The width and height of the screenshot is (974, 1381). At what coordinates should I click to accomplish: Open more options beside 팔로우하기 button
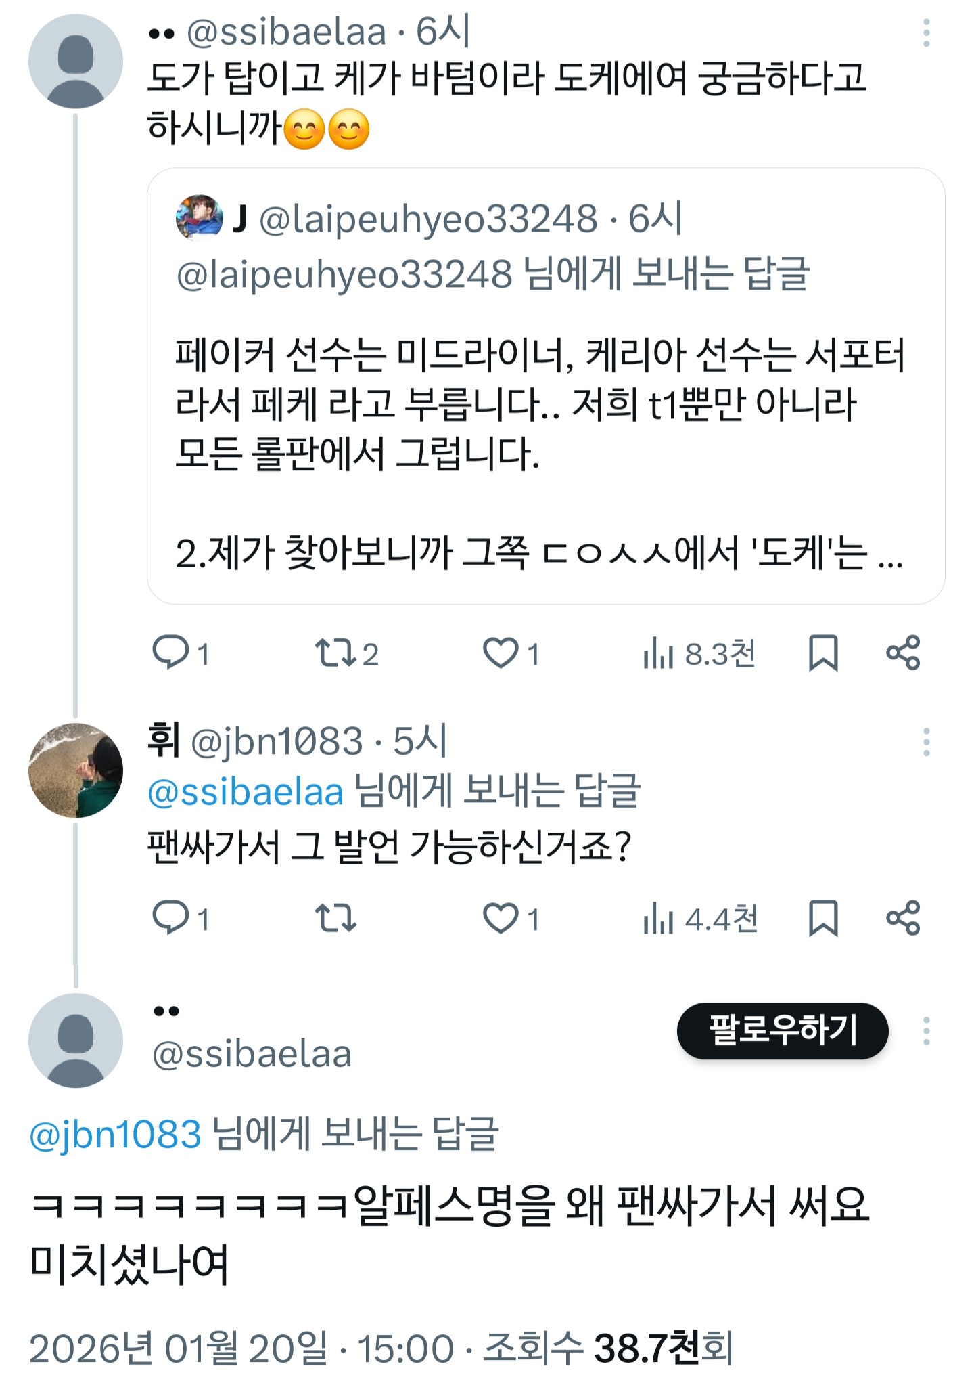pyautogui.click(x=926, y=1031)
